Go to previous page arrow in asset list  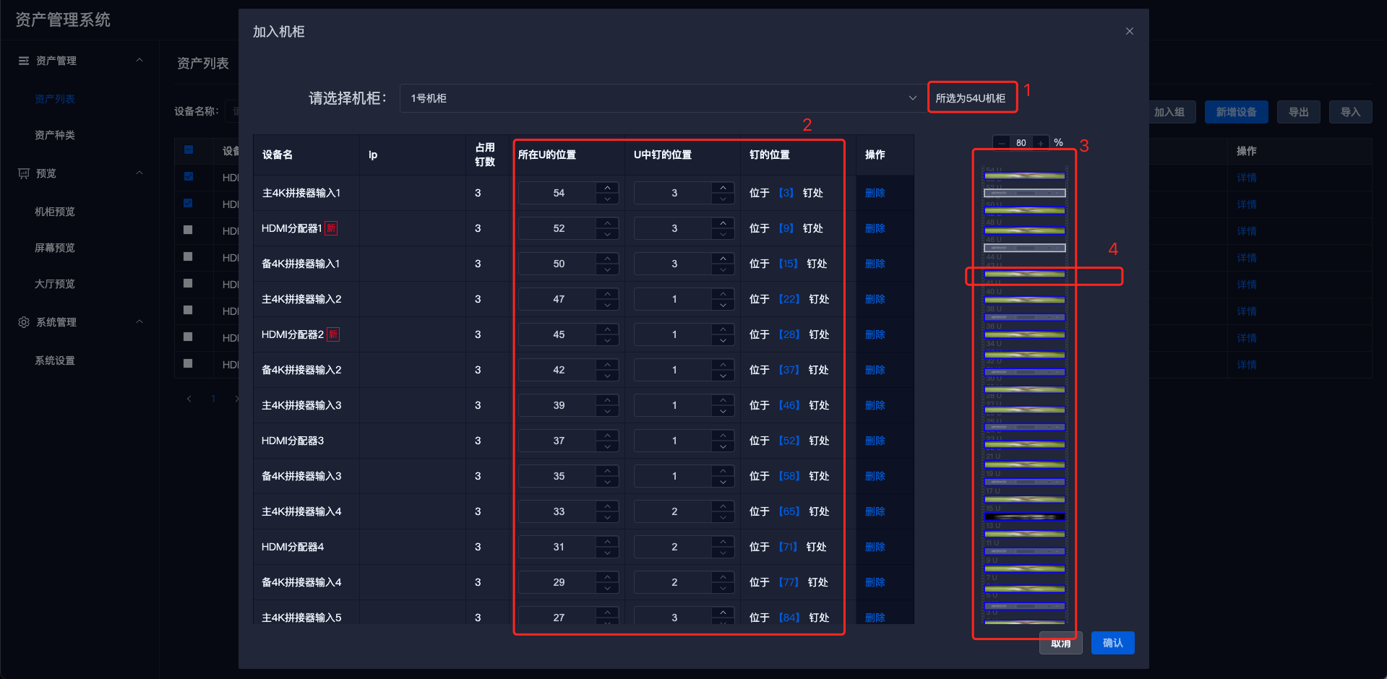189,399
